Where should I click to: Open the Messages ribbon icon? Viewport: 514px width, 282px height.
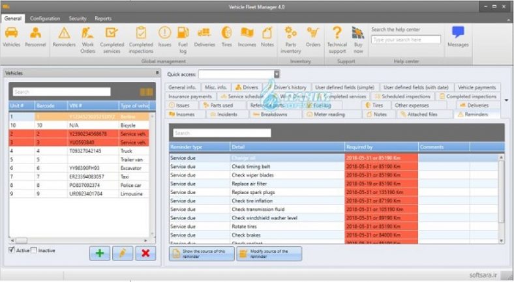pos(458,37)
